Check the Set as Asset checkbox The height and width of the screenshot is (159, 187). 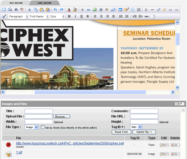pos(42,127)
